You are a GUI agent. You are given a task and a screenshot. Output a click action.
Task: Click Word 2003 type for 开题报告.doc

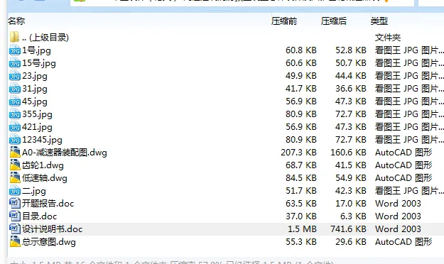click(x=398, y=203)
